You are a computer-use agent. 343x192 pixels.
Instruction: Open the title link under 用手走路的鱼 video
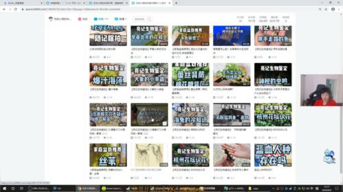tap(271, 49)
